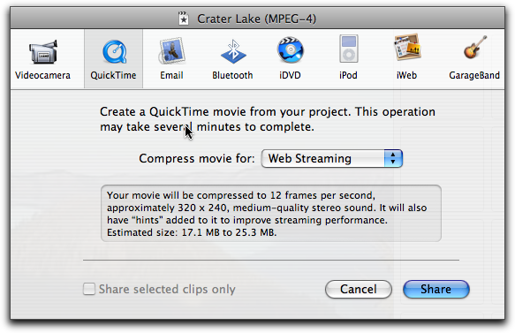Open the Email share option icon
The height and width of the screenshot is (333, 515).
click(x=171, y=51)
